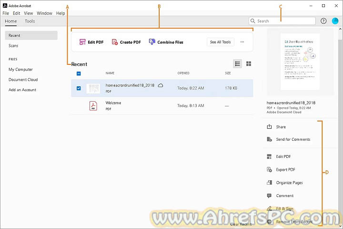Toggle the select-all checkbox in the header
Viewport: 343px width, 229px height.
tap(79, 73)
